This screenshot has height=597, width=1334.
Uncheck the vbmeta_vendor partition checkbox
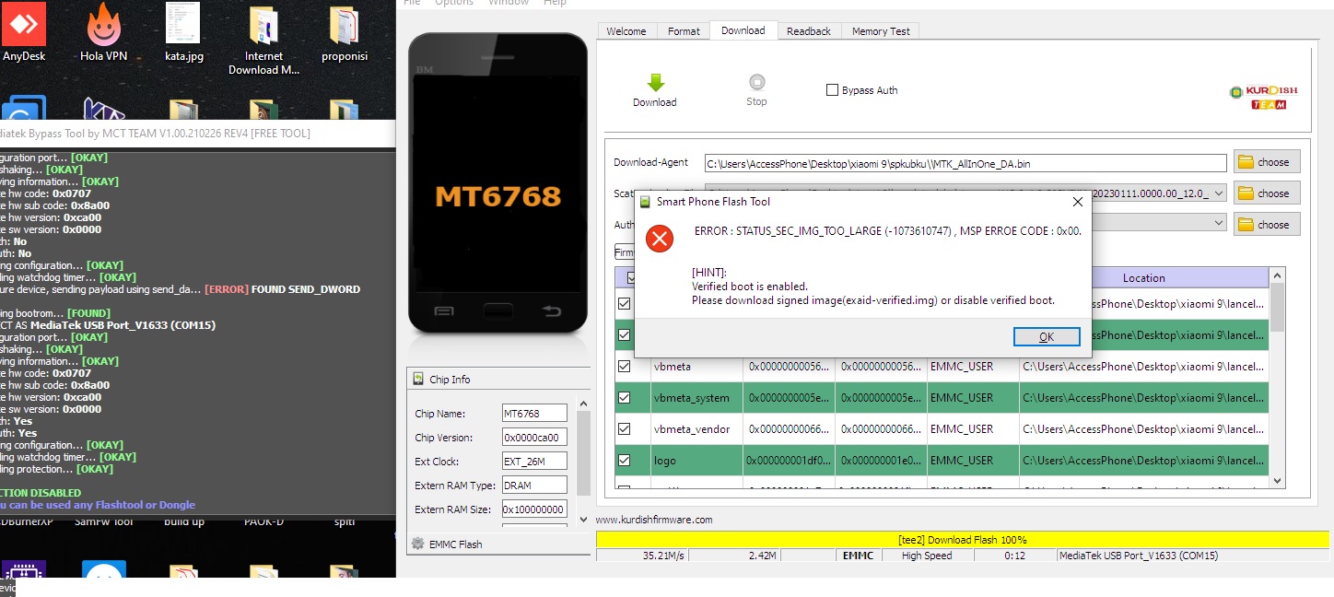click(625, 429)
